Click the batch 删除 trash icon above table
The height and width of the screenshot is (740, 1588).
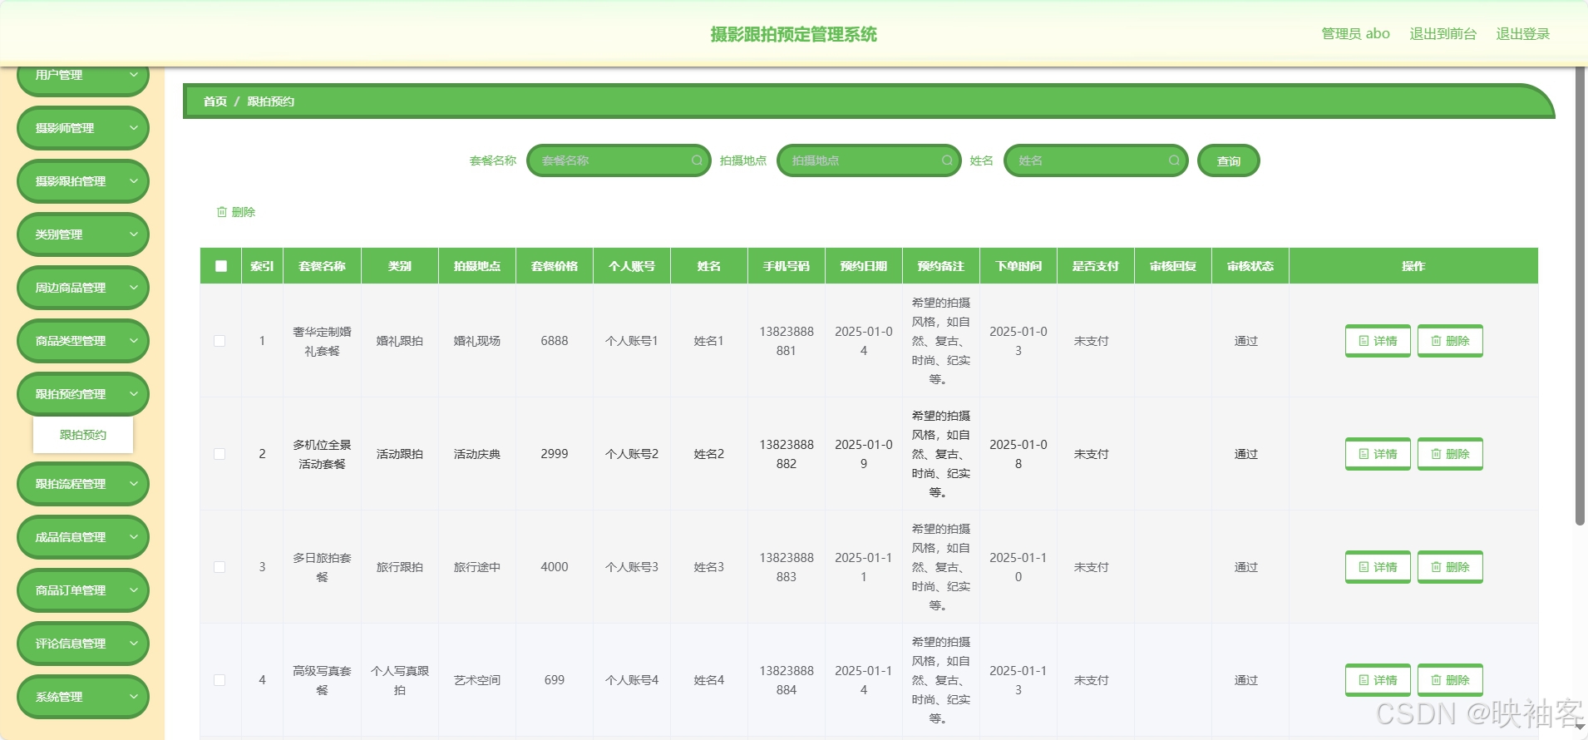point(222,212)
